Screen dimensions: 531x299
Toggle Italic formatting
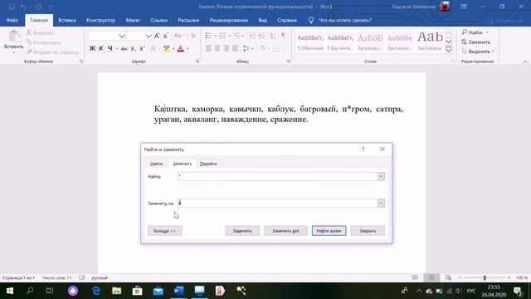click(x=101, y=48)
